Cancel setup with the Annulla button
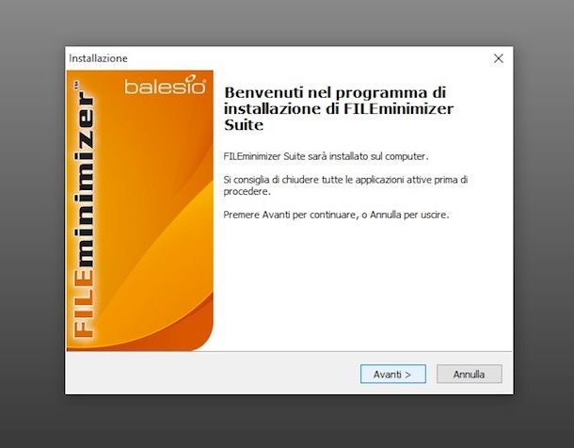Viewport: 574px width, 448px height. pos(469,374)
